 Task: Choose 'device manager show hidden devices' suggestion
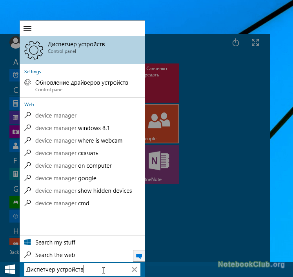pos(82,190)
